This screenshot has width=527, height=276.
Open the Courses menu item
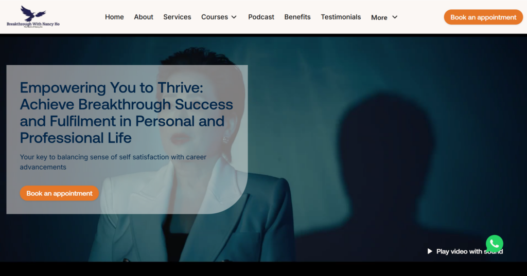click(215, 17)
